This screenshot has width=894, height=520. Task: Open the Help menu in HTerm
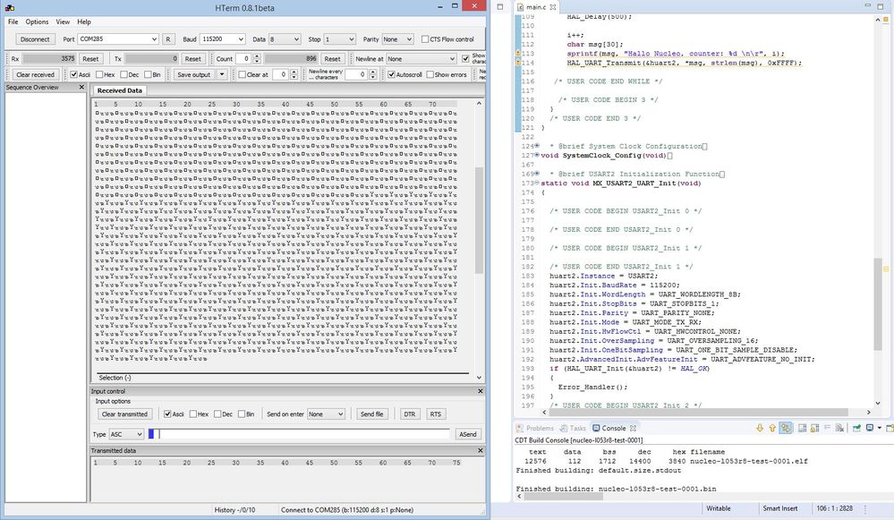pyautogui.click(x=84, y=21)
